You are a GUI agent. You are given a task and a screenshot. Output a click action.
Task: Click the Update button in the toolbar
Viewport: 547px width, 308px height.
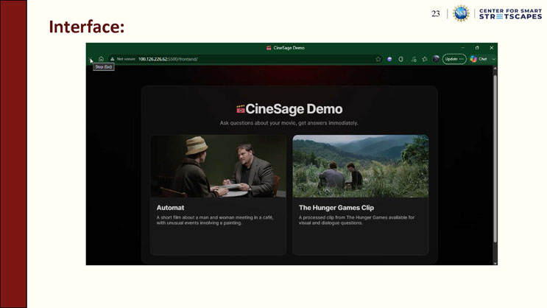point(454,59)
